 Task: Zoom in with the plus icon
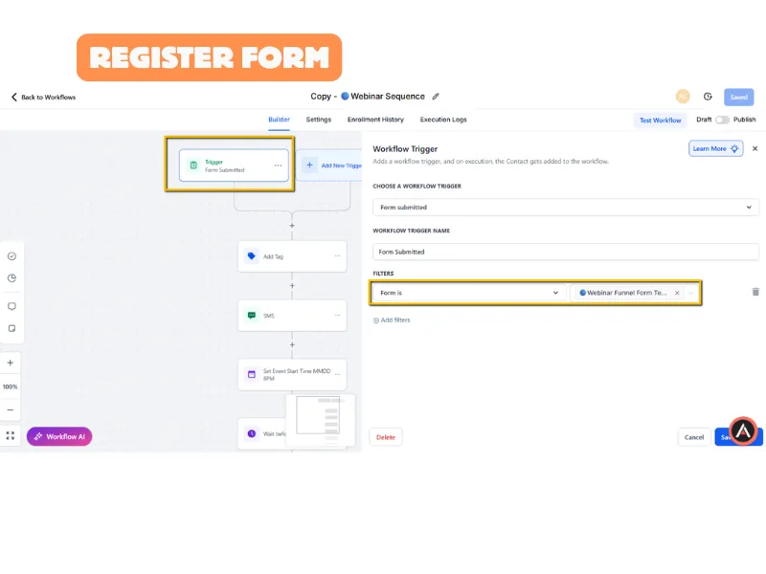(11, 364)
